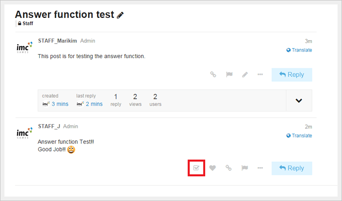342x201 pixels.
Task: Show more actions on the first post
Action: click(260, 74)
